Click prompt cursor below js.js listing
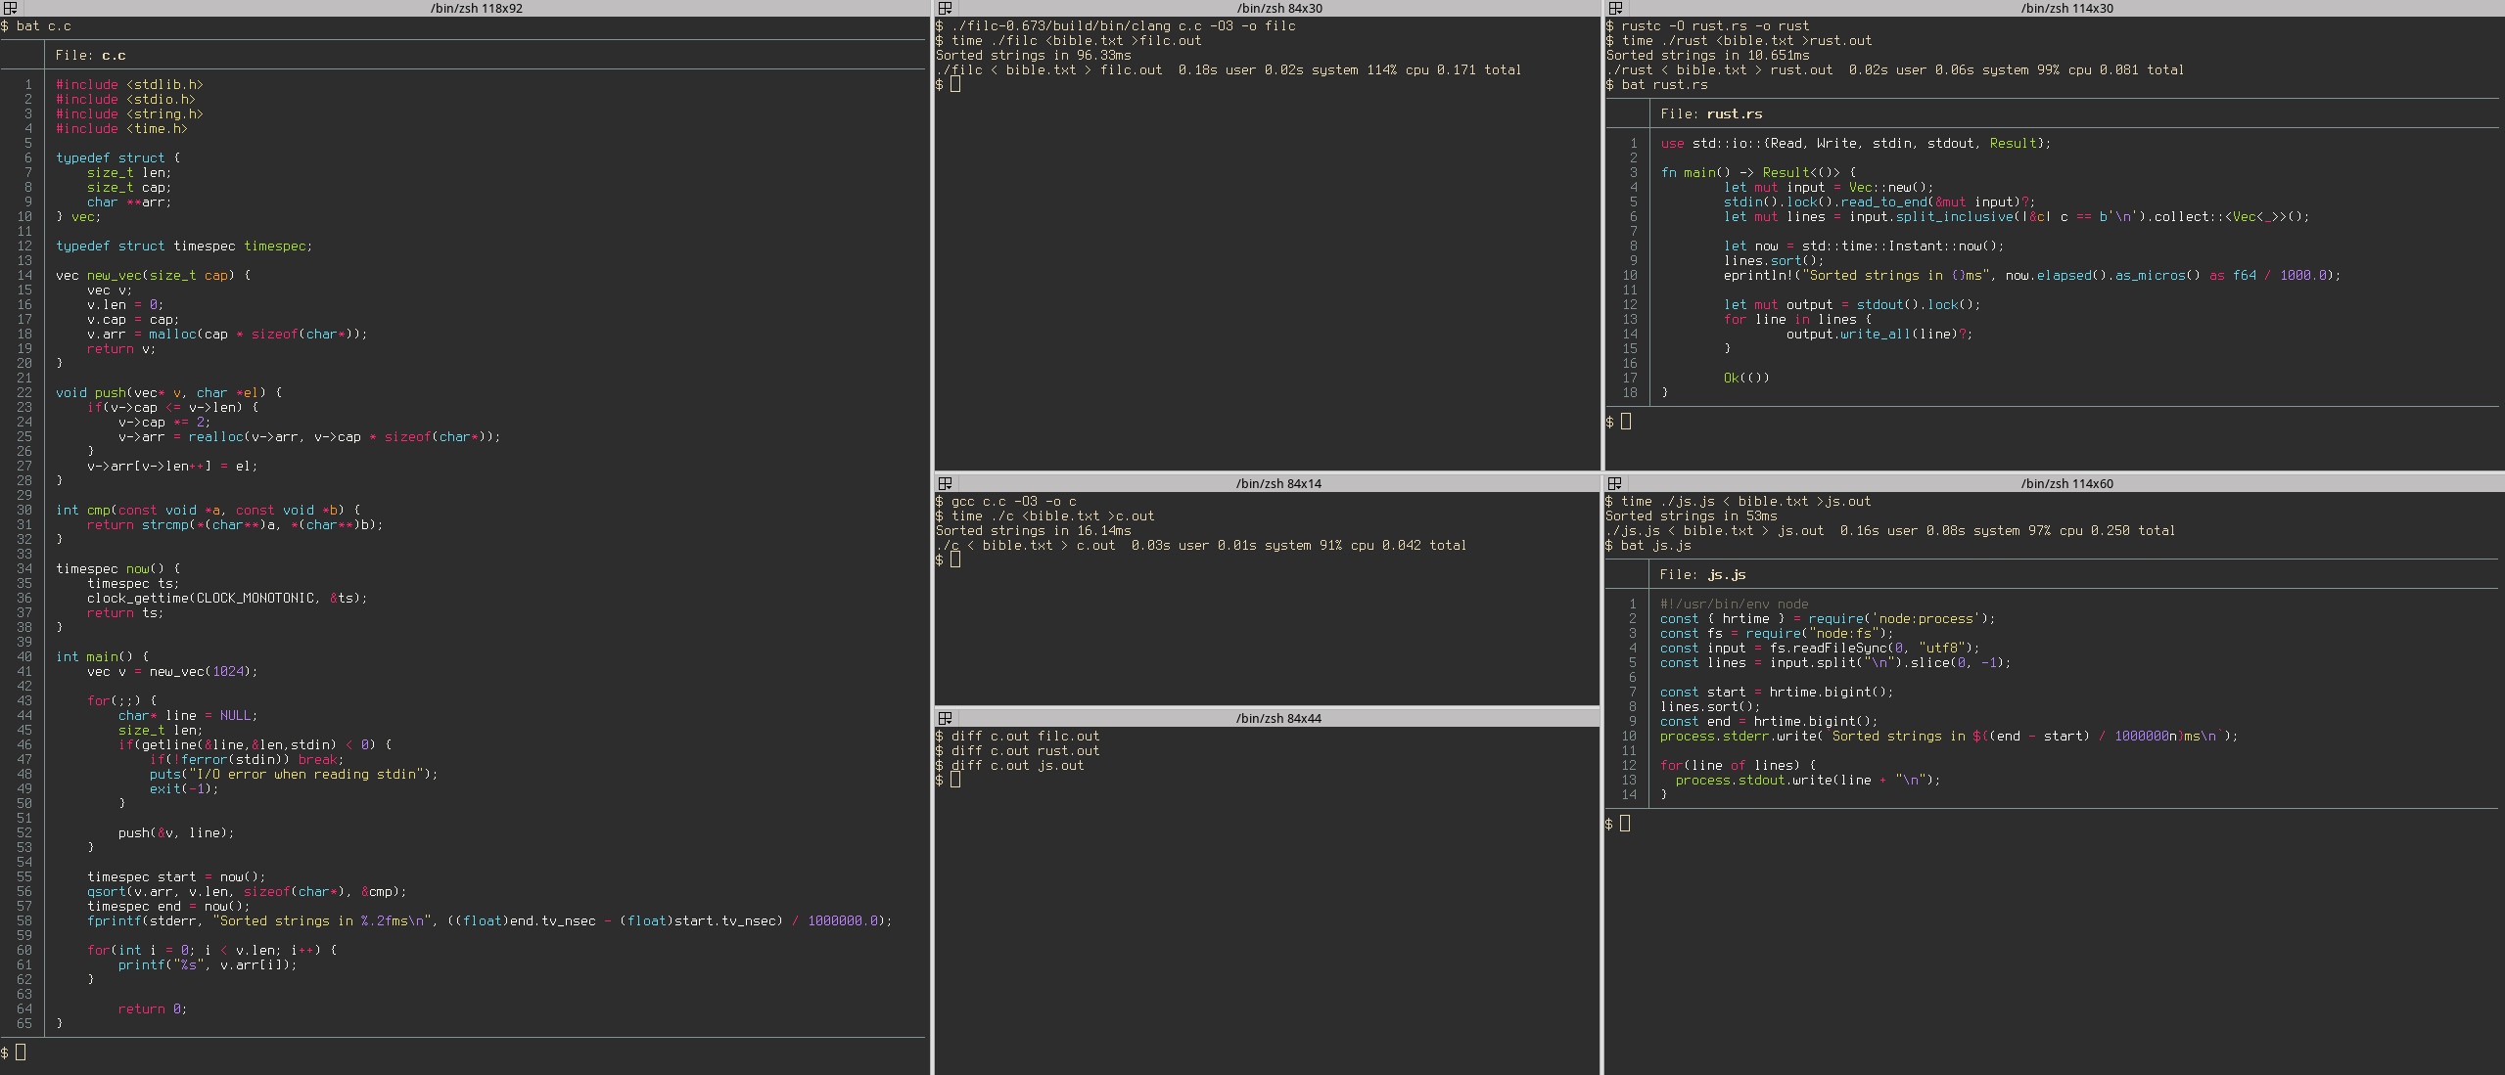2505x1075 pixels. tap(1625, 824)
